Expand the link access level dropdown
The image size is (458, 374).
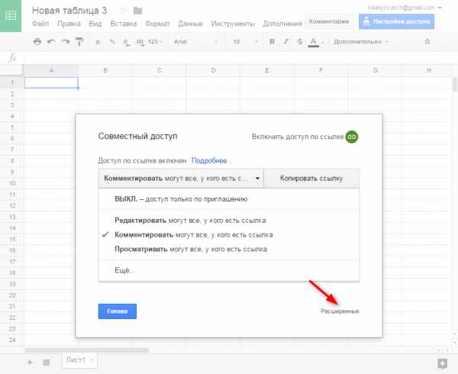(181, 179)
